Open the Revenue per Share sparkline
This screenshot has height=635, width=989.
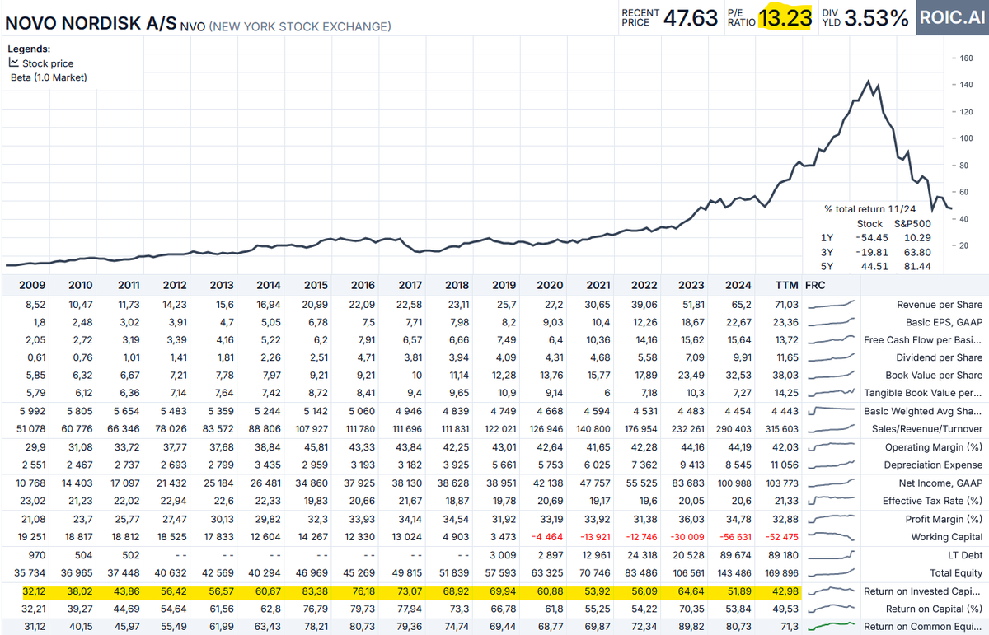point(832,305)
